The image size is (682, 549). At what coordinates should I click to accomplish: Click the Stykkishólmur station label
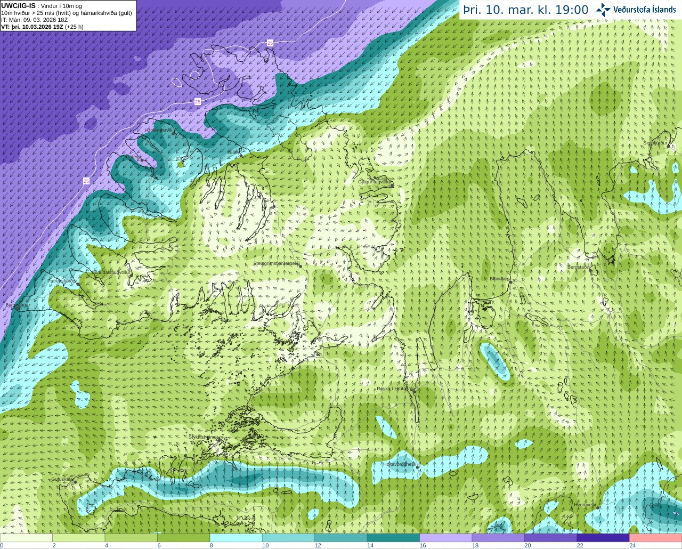point(204,437)
